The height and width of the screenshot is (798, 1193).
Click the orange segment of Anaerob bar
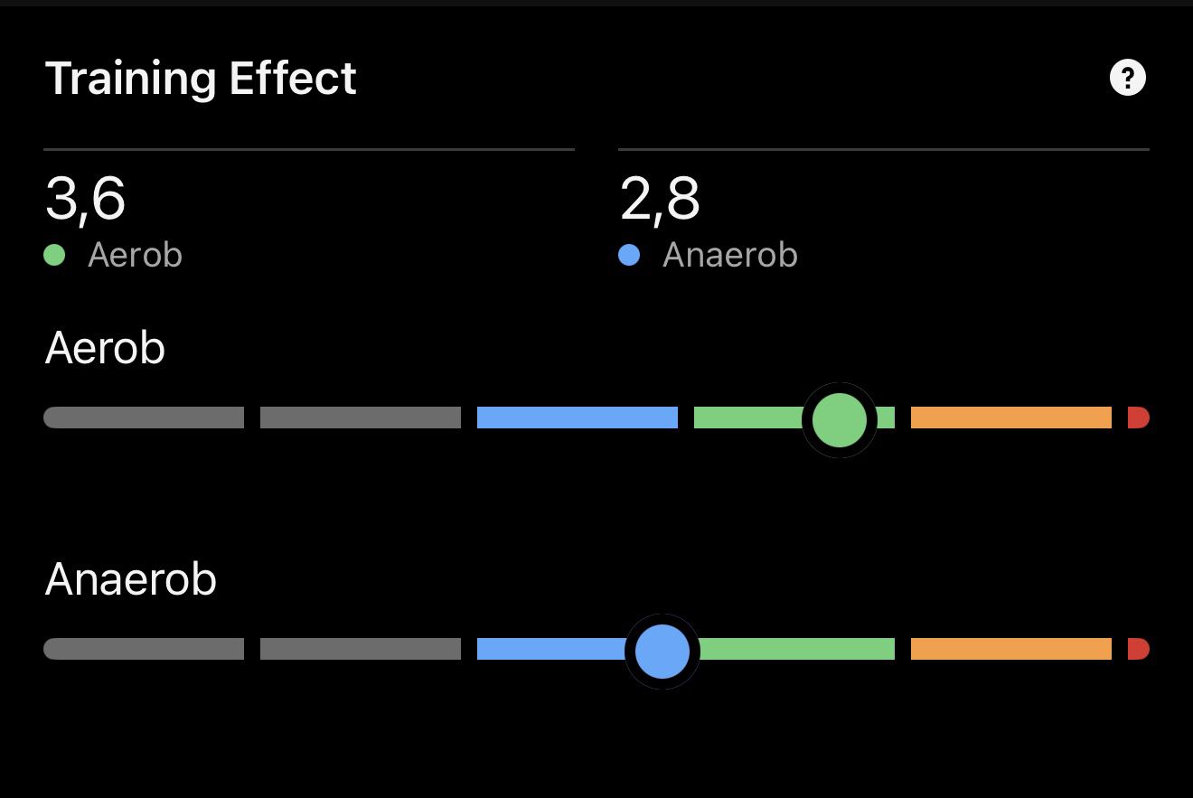[x=1011, y=649]
